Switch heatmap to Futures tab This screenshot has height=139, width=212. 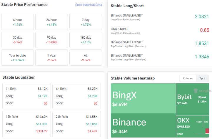tap(188, 78)
